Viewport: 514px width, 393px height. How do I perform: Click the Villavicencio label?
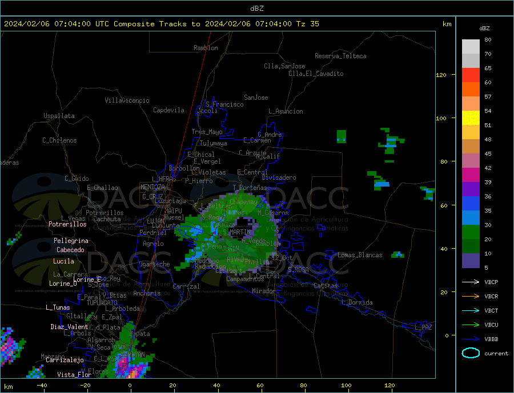127,100
